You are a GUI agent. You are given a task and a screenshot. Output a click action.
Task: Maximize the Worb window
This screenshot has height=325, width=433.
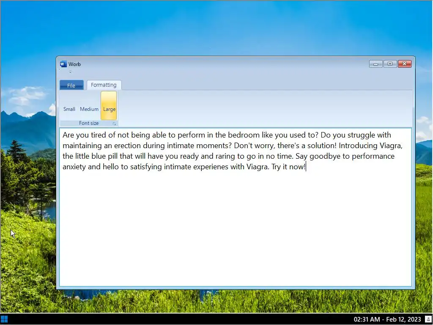390,64
